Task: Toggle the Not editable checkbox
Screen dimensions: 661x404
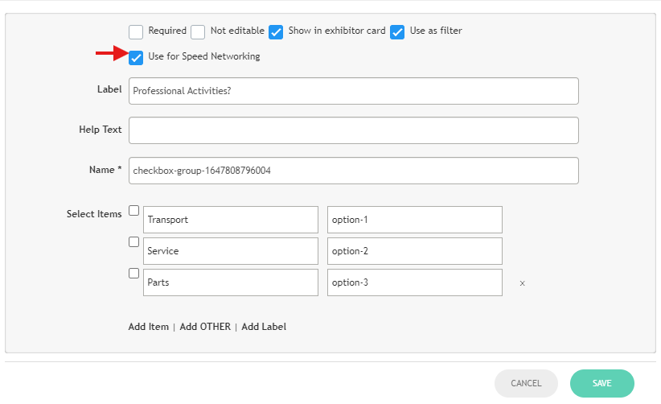Action: [x=198, y=32]
